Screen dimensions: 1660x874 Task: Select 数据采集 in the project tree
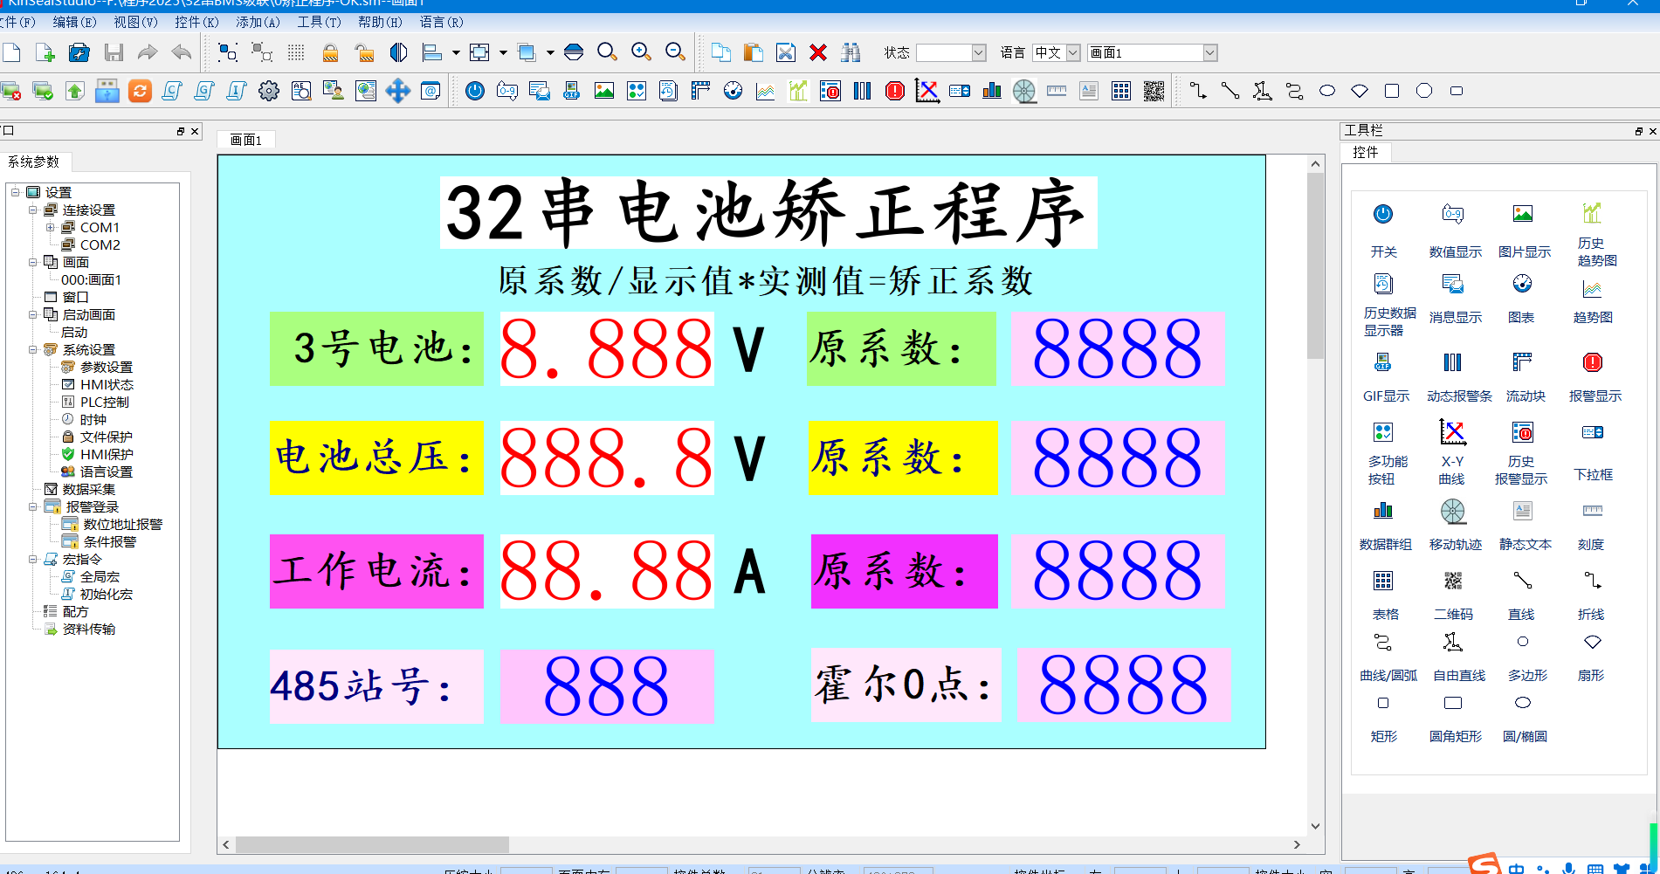tap(90, 489)
